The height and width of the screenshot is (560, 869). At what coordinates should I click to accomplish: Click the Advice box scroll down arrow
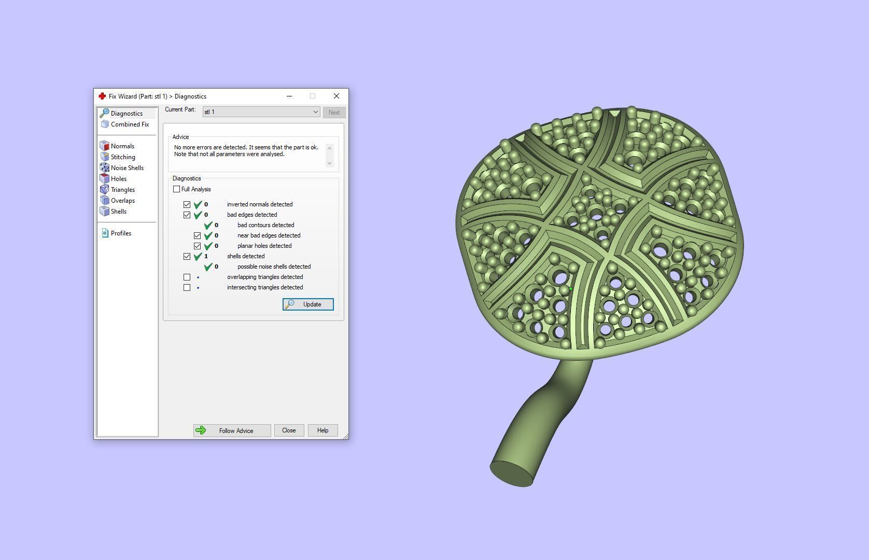click(329, 163)
